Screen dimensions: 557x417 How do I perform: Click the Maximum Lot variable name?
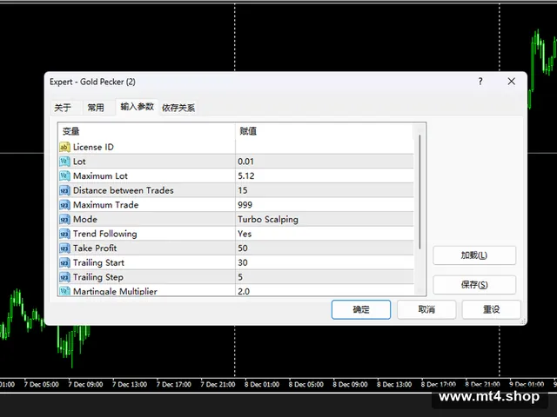[100, 175]
